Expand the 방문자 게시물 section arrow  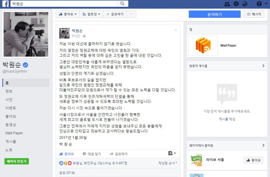(263, 66)
